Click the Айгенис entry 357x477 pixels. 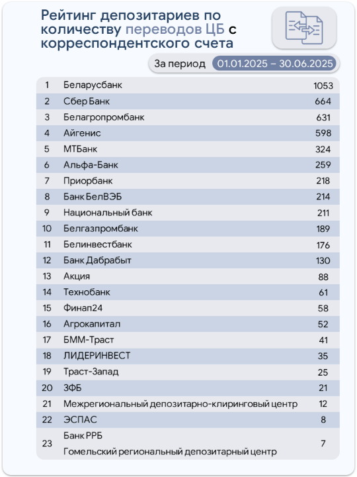pos(82,133)
